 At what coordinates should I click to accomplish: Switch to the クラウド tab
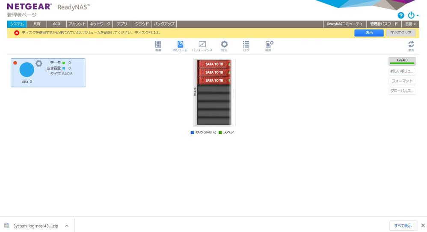[142, 24]
